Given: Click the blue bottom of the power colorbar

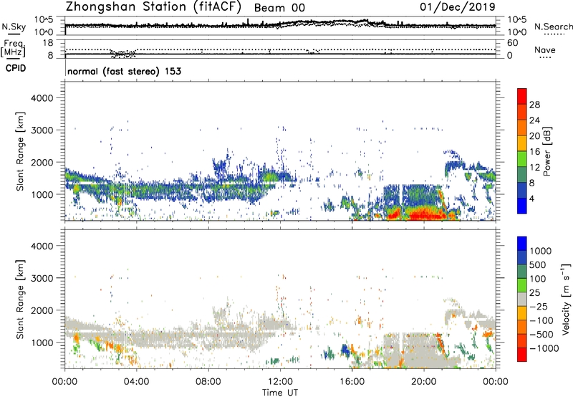Looking at the screenshot, I should point(522,206).
